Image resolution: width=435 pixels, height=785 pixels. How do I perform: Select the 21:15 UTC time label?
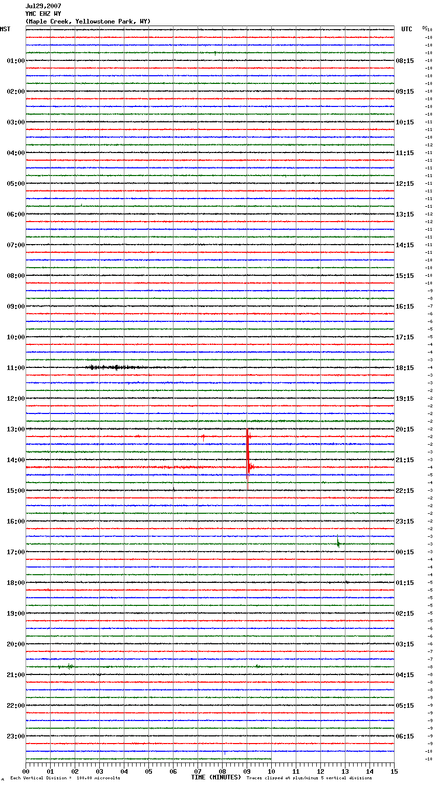click(405, 460)
